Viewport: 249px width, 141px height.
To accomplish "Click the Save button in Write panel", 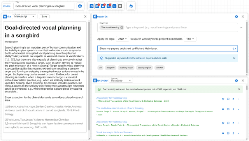I will point(44,16).
